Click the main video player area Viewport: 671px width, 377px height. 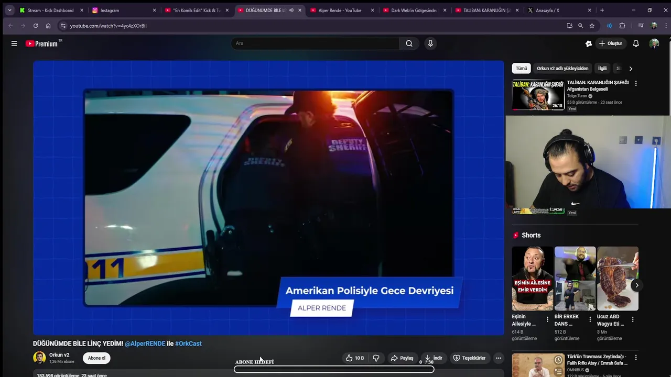[x=268, y=197]
